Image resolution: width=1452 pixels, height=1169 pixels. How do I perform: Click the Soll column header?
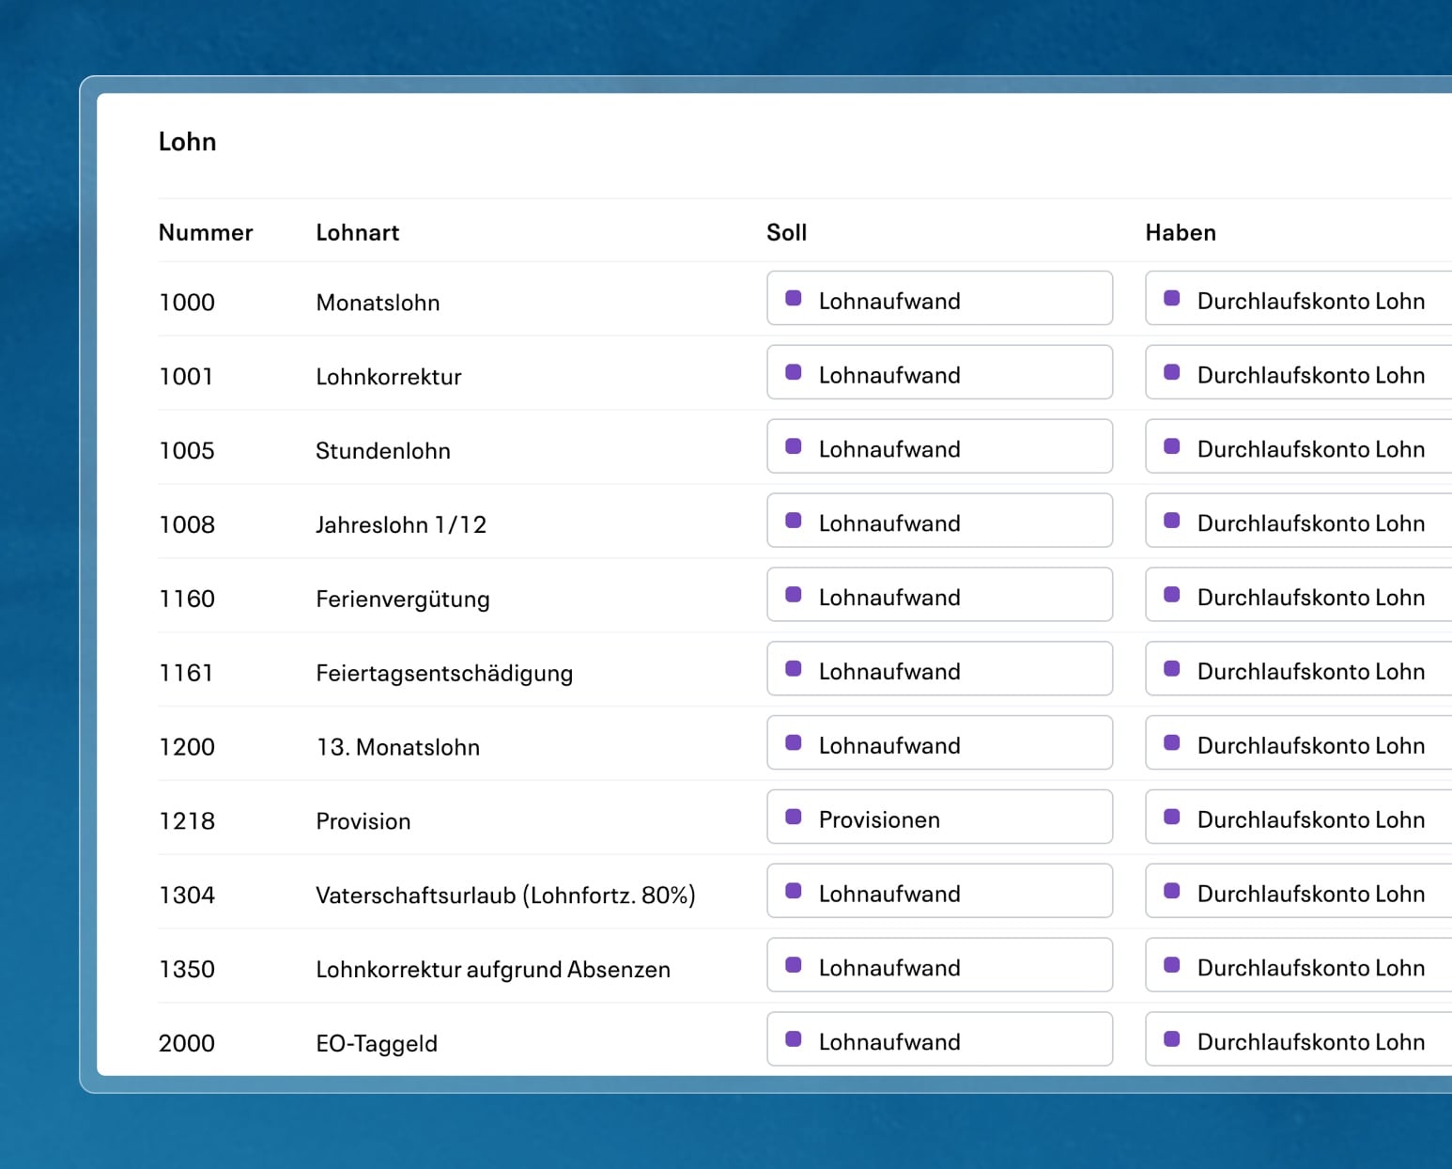787,232
